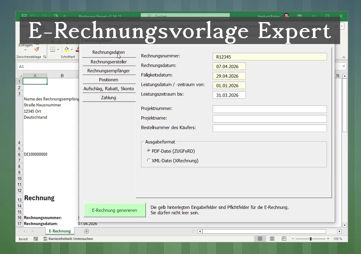Viewport: 361px width, 254px height.
Task: Click the horizontal scrollbar right arrow
Action: (x=339, y=231)
